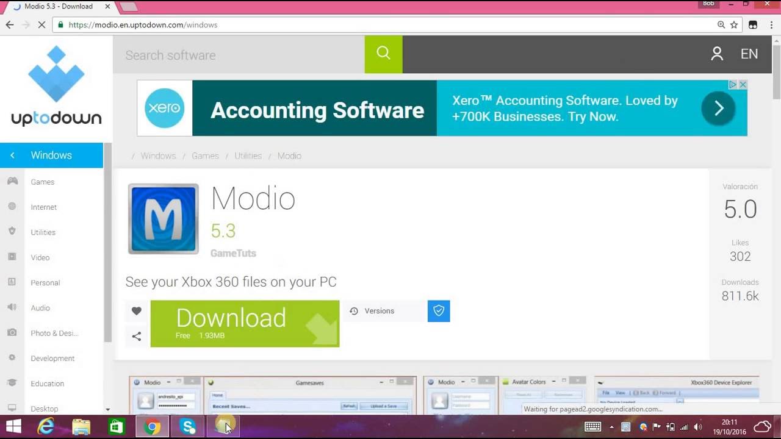Open the EN language selector
The height and width of the screenshot is (439, 781).
[749, 54]
